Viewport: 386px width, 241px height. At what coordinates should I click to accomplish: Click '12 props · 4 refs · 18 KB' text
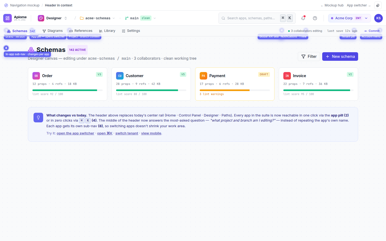[54, 84]
